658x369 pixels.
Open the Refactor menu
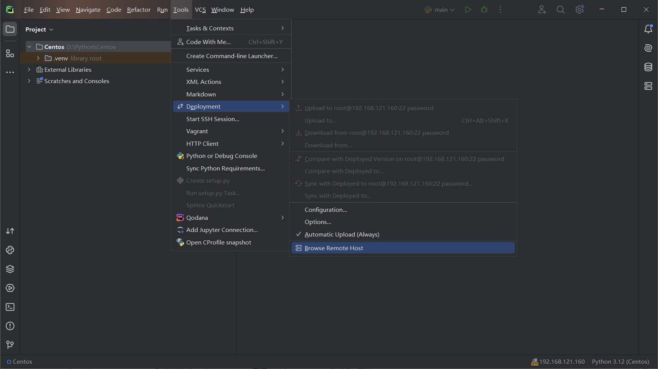[139, 9]
